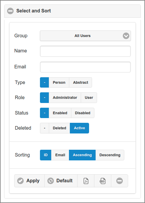This screenshot has width=145, height=203.
Task: Filter by Administrator role
Action: point(65,98)
